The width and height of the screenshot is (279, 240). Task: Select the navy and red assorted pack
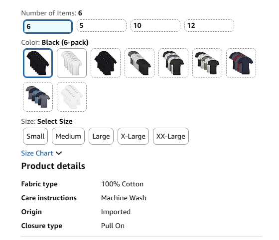coord(241,63)
